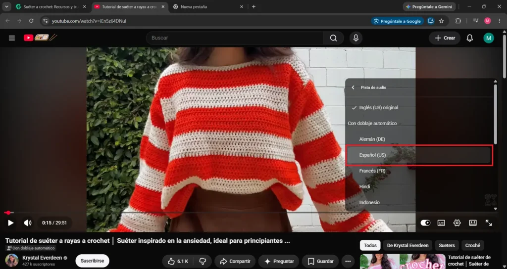The width and height of the screenshot is (507, 269).
Task: Switch to Nueva pestaña browser tab
Action: [207, 7]
